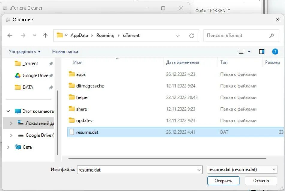Viewport: 285px width, 191px height.
Task: Create folder with Новая папка
Action: [x=65, y=52]
